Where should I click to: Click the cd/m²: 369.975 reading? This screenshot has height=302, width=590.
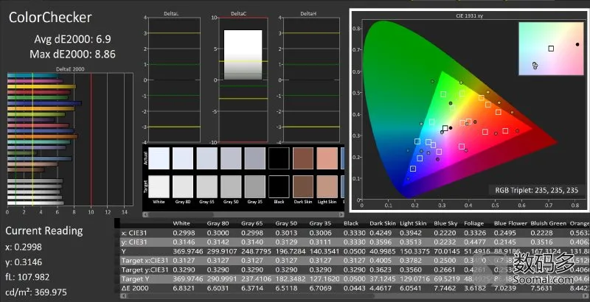pyautogui.click(x=36, y=292)
